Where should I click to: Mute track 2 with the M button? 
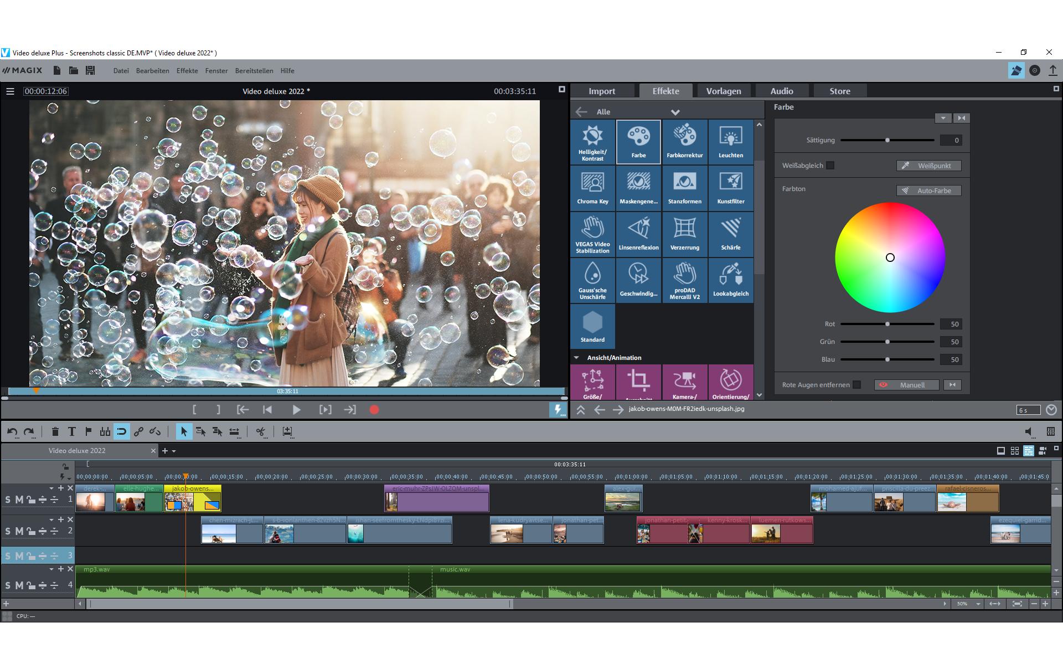pyautogui.click(x=19, y=531)
